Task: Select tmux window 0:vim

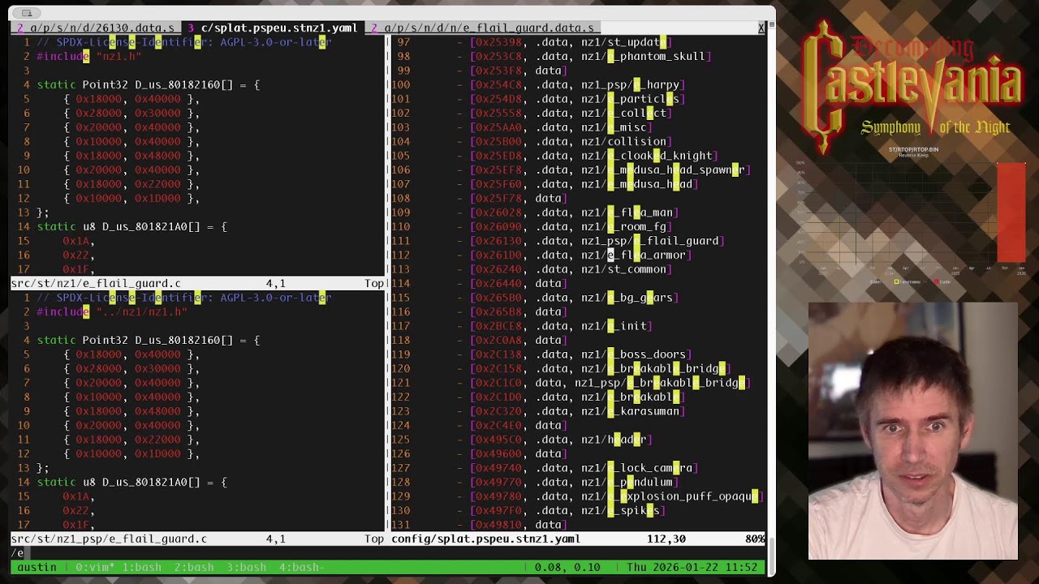Action: 96,567
